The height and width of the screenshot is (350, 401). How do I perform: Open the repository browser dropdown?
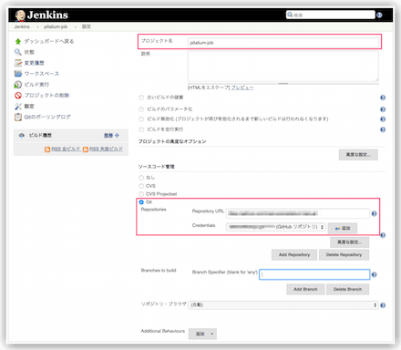pos(283,305)
